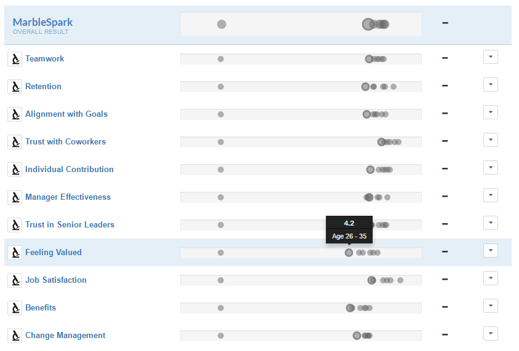This screenshot has width=519, height=351.
Task: Click the Job Satisfaction link
Action: (56, 280)
